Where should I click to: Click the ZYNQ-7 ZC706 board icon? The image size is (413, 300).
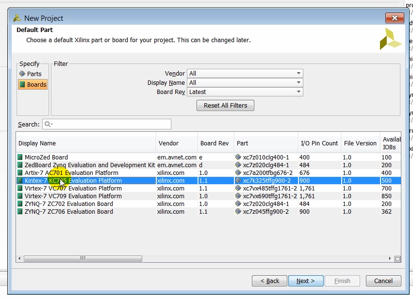(x=20, y=212)
